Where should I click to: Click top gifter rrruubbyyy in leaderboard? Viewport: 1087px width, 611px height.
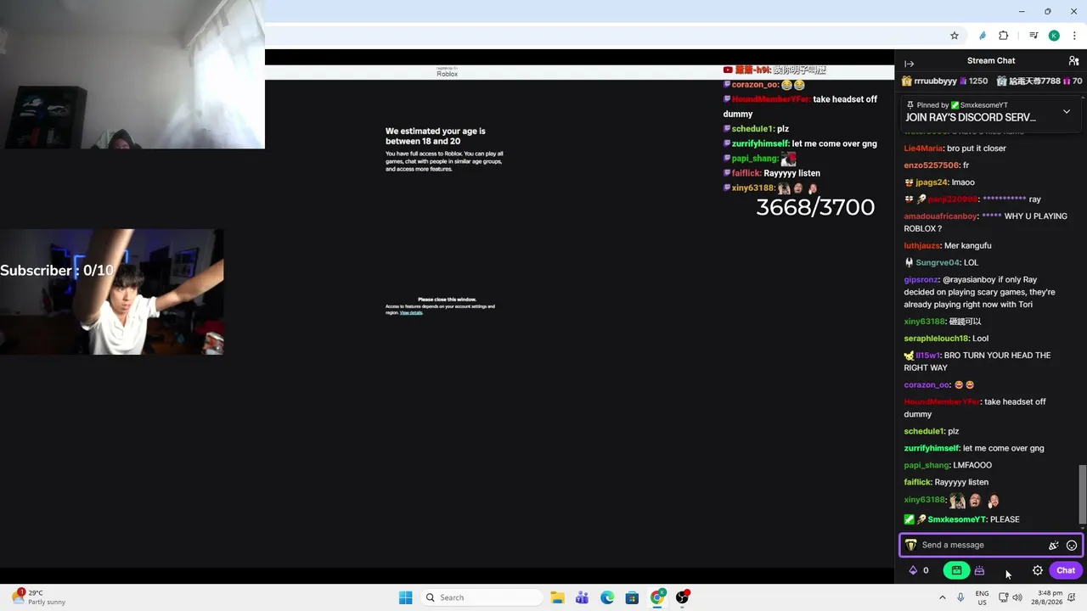click(944, 81)
